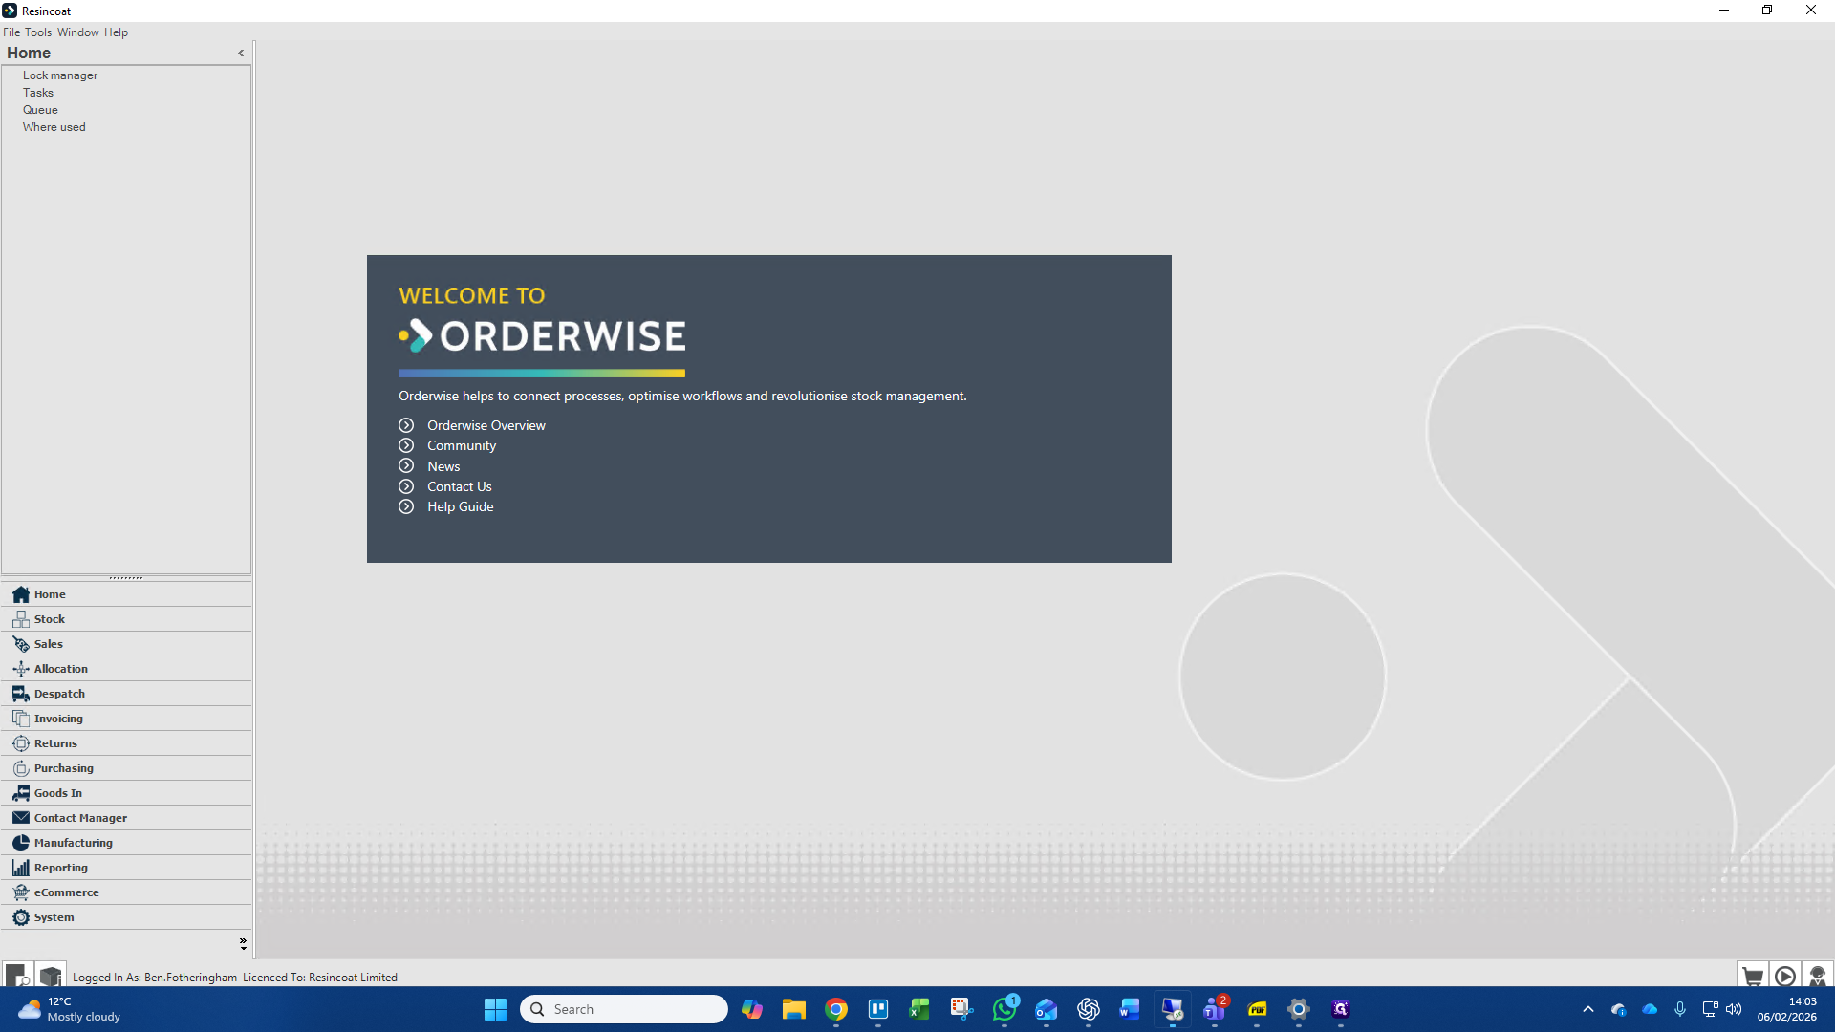
Task: Open the Manufacturing module
Action: point(74,843)
